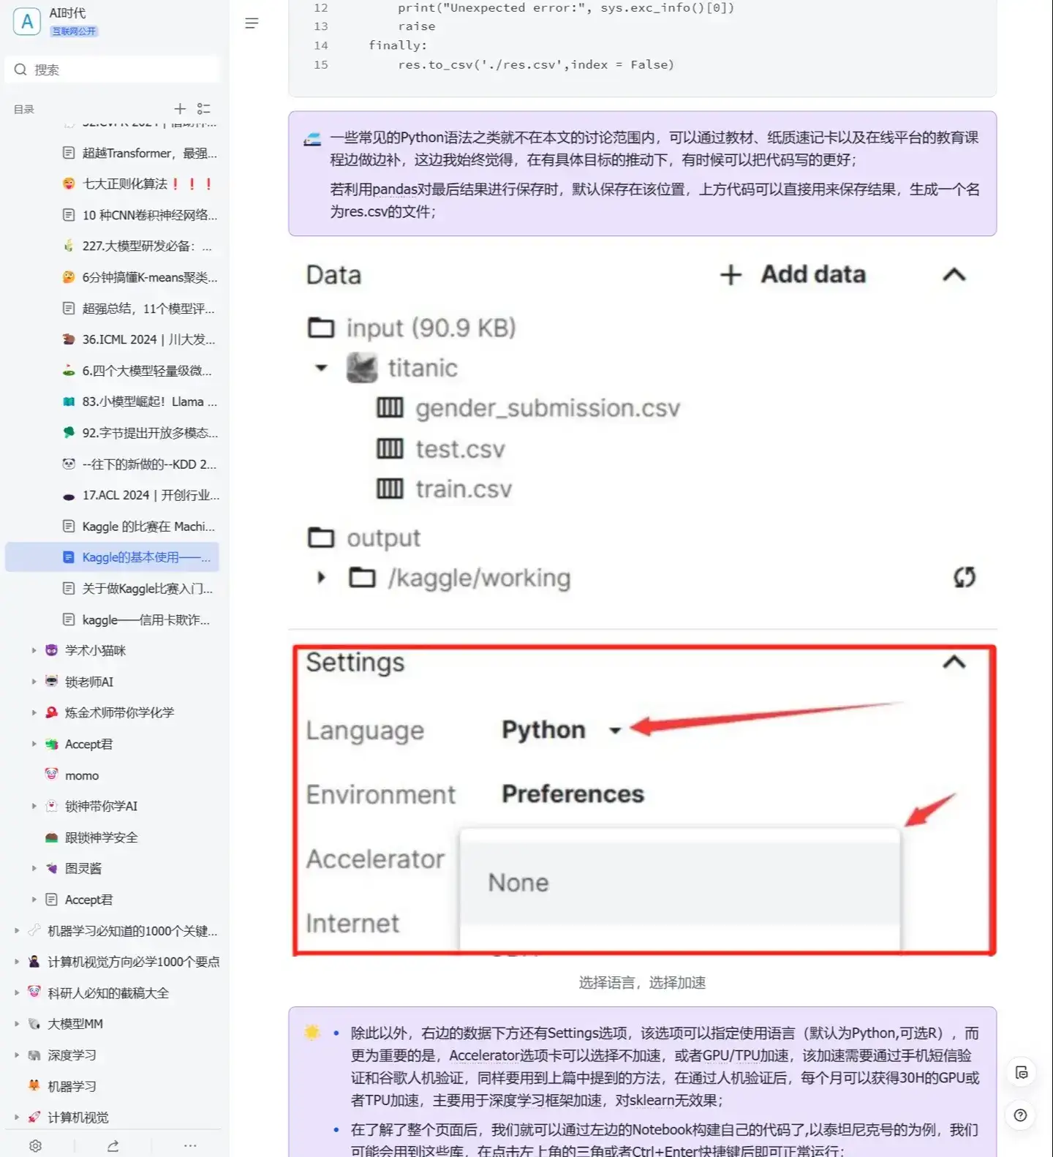Open the three-dot more menu in the sidebar footer
The image size is (1053, 1157).
[190, 1145]
